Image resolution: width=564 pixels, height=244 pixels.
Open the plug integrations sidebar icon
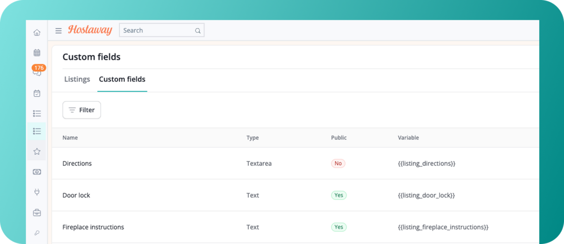[37, 192]
